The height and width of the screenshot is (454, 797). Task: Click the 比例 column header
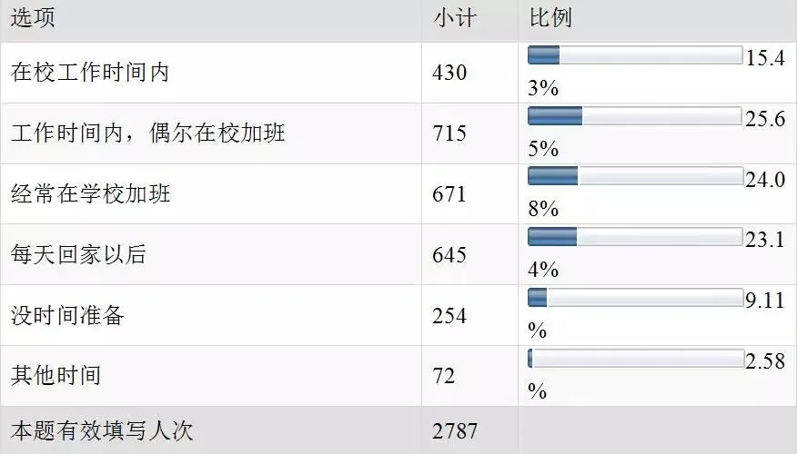point(550,18)
